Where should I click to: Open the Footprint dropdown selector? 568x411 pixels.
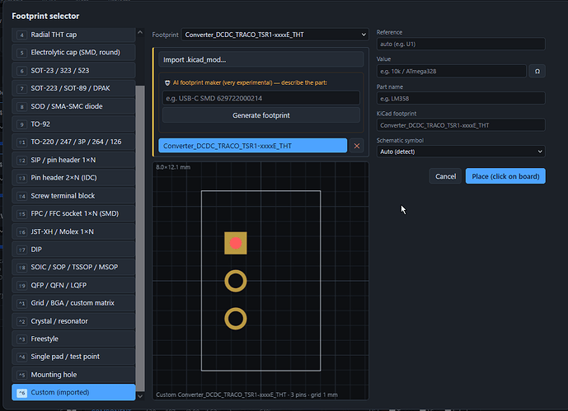[x=275, y=35]
